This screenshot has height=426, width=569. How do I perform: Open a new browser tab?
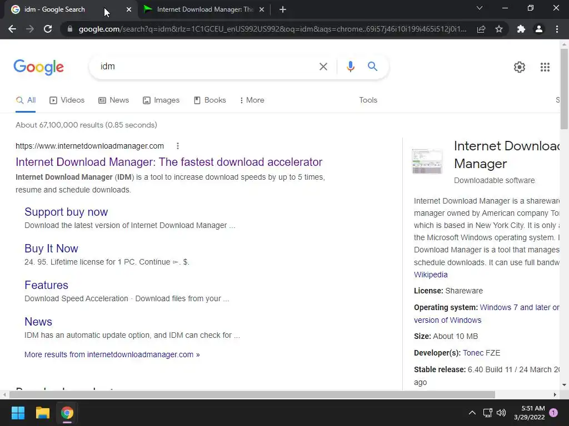pos(283,9)
